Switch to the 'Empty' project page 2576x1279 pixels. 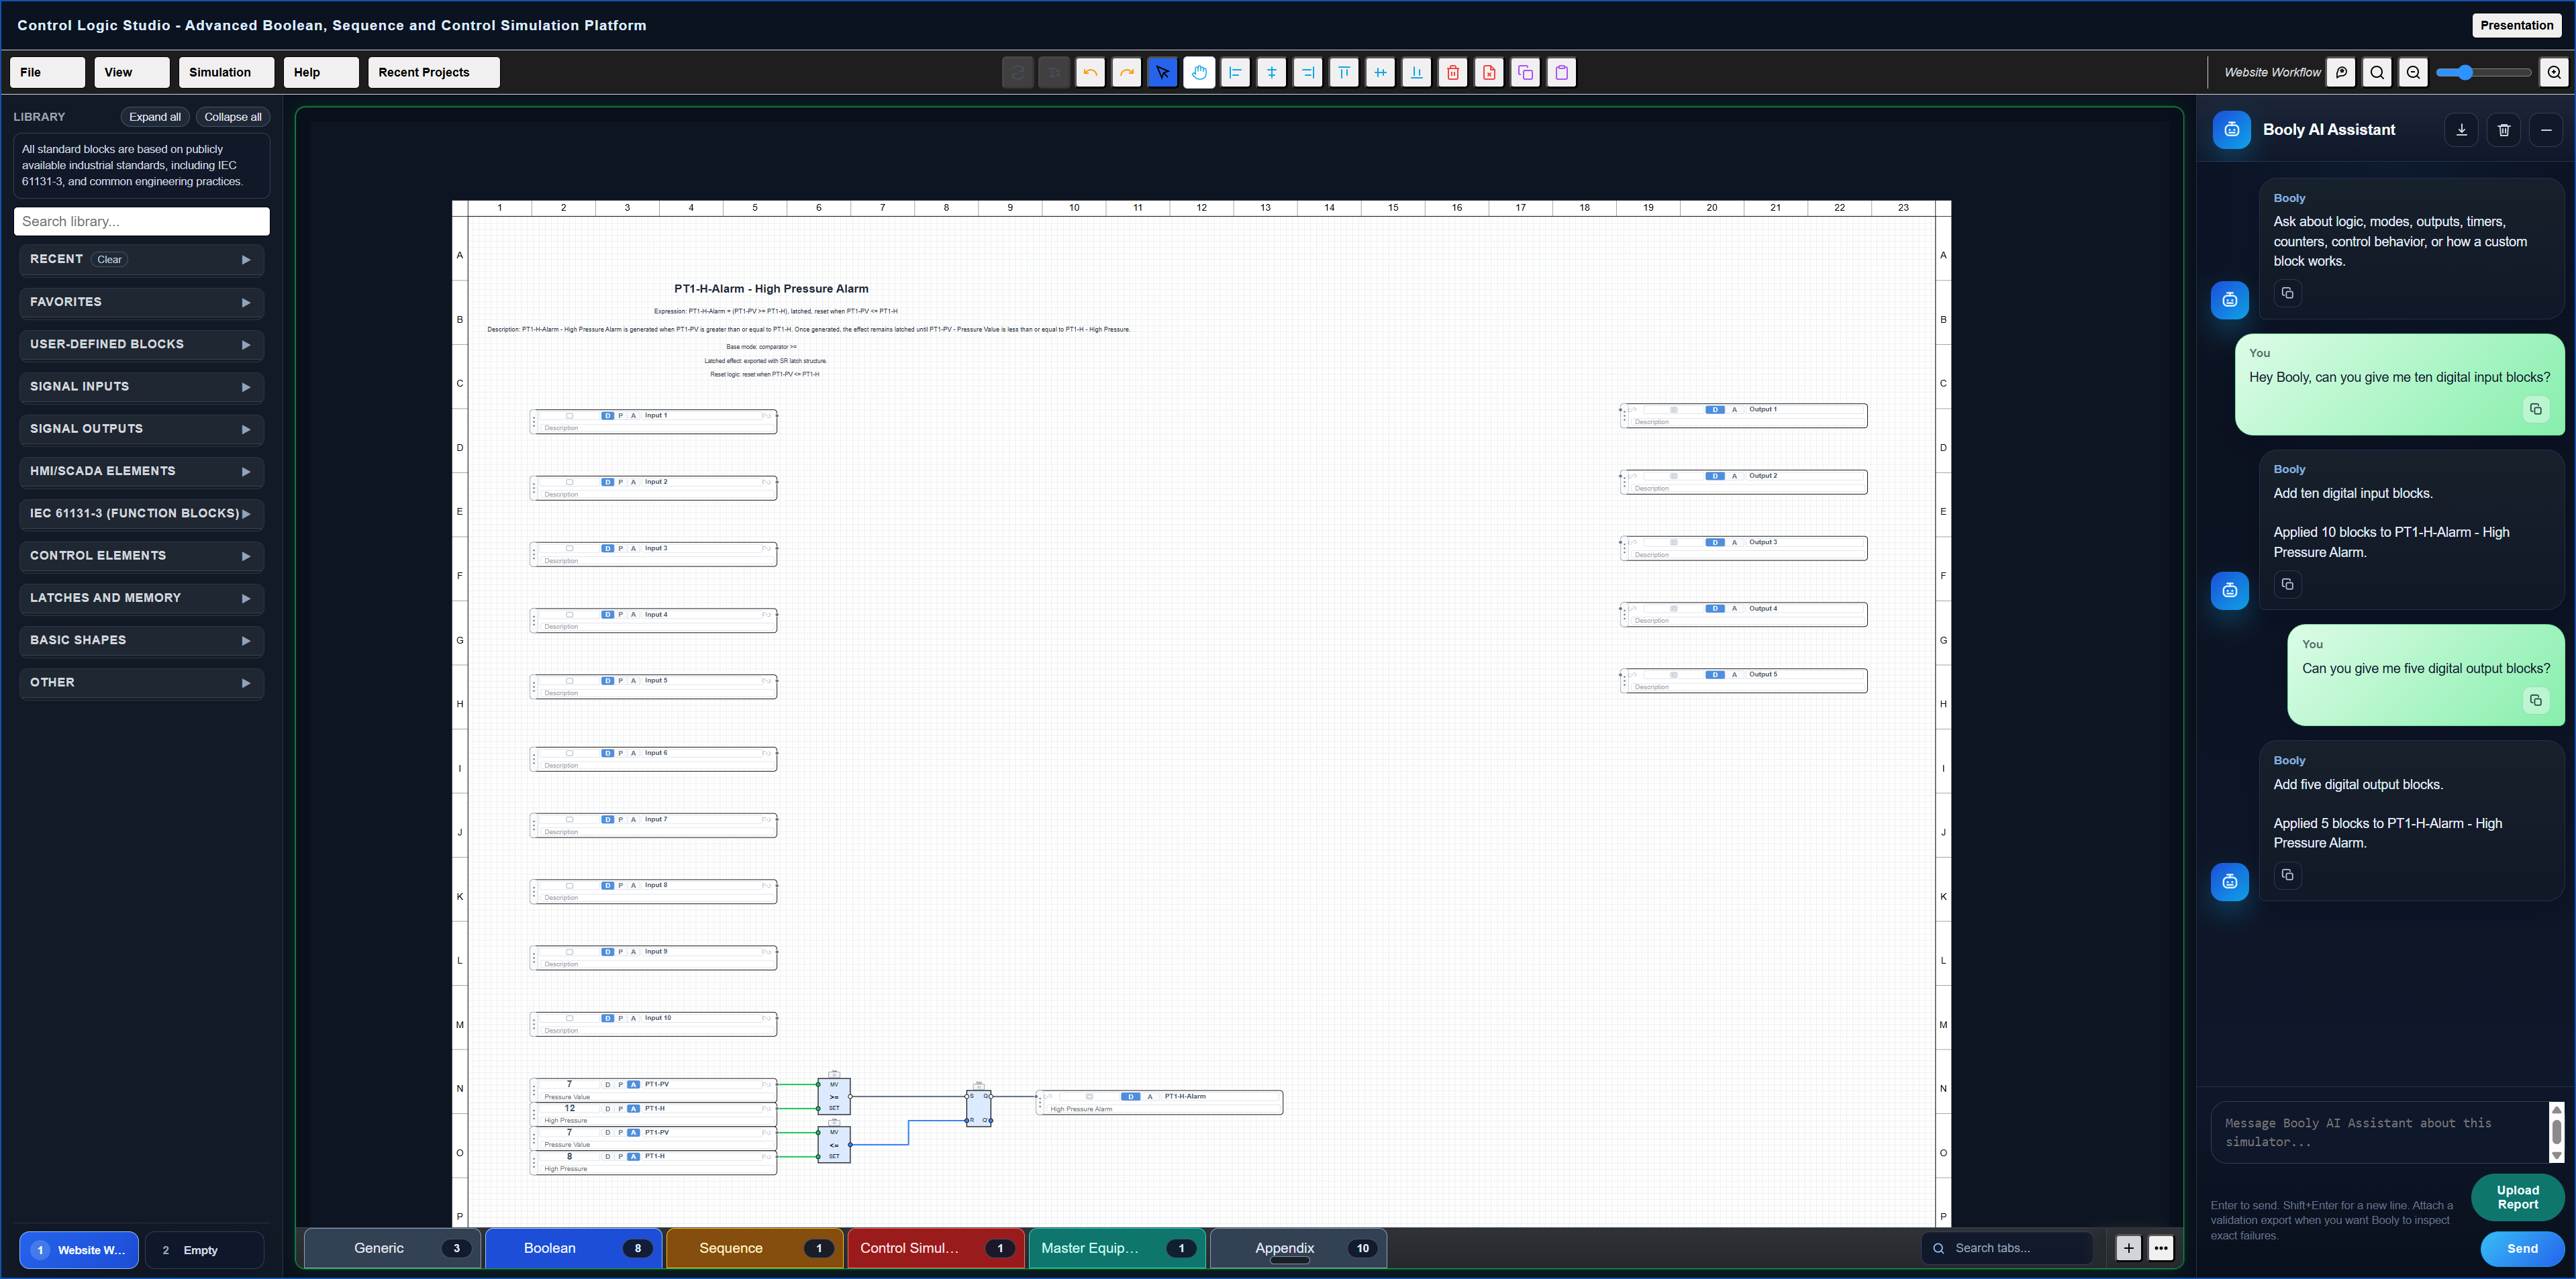click(204, 1250)
